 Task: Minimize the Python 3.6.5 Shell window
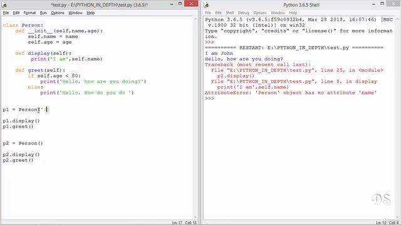[x=373, y=4]
